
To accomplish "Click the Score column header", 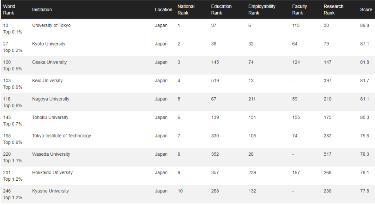I will [x=366, y=10].
